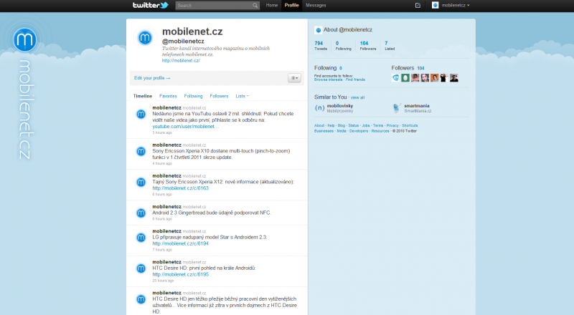Viewport: 574px width, 315px height.
Task: Click the Twitter bird logo
Action: 150,5
